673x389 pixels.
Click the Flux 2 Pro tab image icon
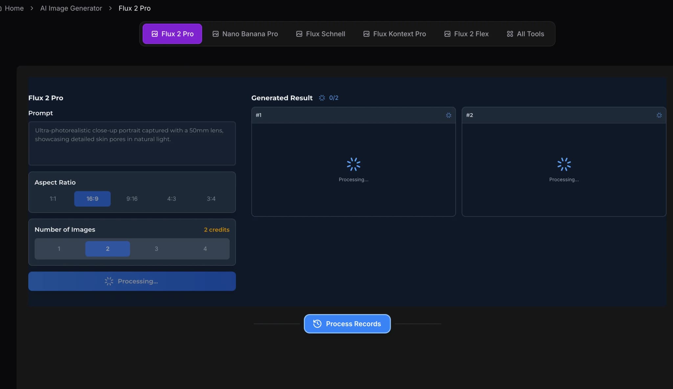[x=154, y=34]
